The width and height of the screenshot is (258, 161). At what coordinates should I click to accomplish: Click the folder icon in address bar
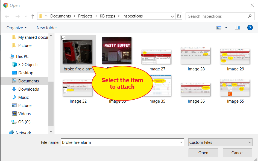(x=41, y=16)
